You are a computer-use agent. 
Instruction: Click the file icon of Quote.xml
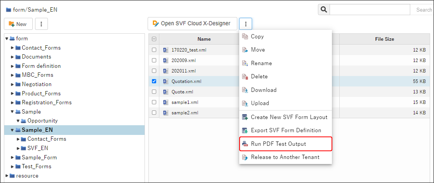pos(166,92)
